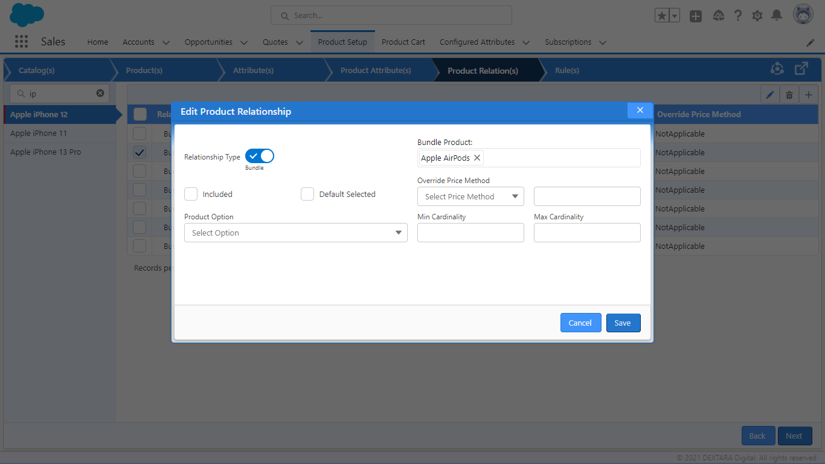
Task: Click the Favorites star icon
Action: click(x=662, y=16)
